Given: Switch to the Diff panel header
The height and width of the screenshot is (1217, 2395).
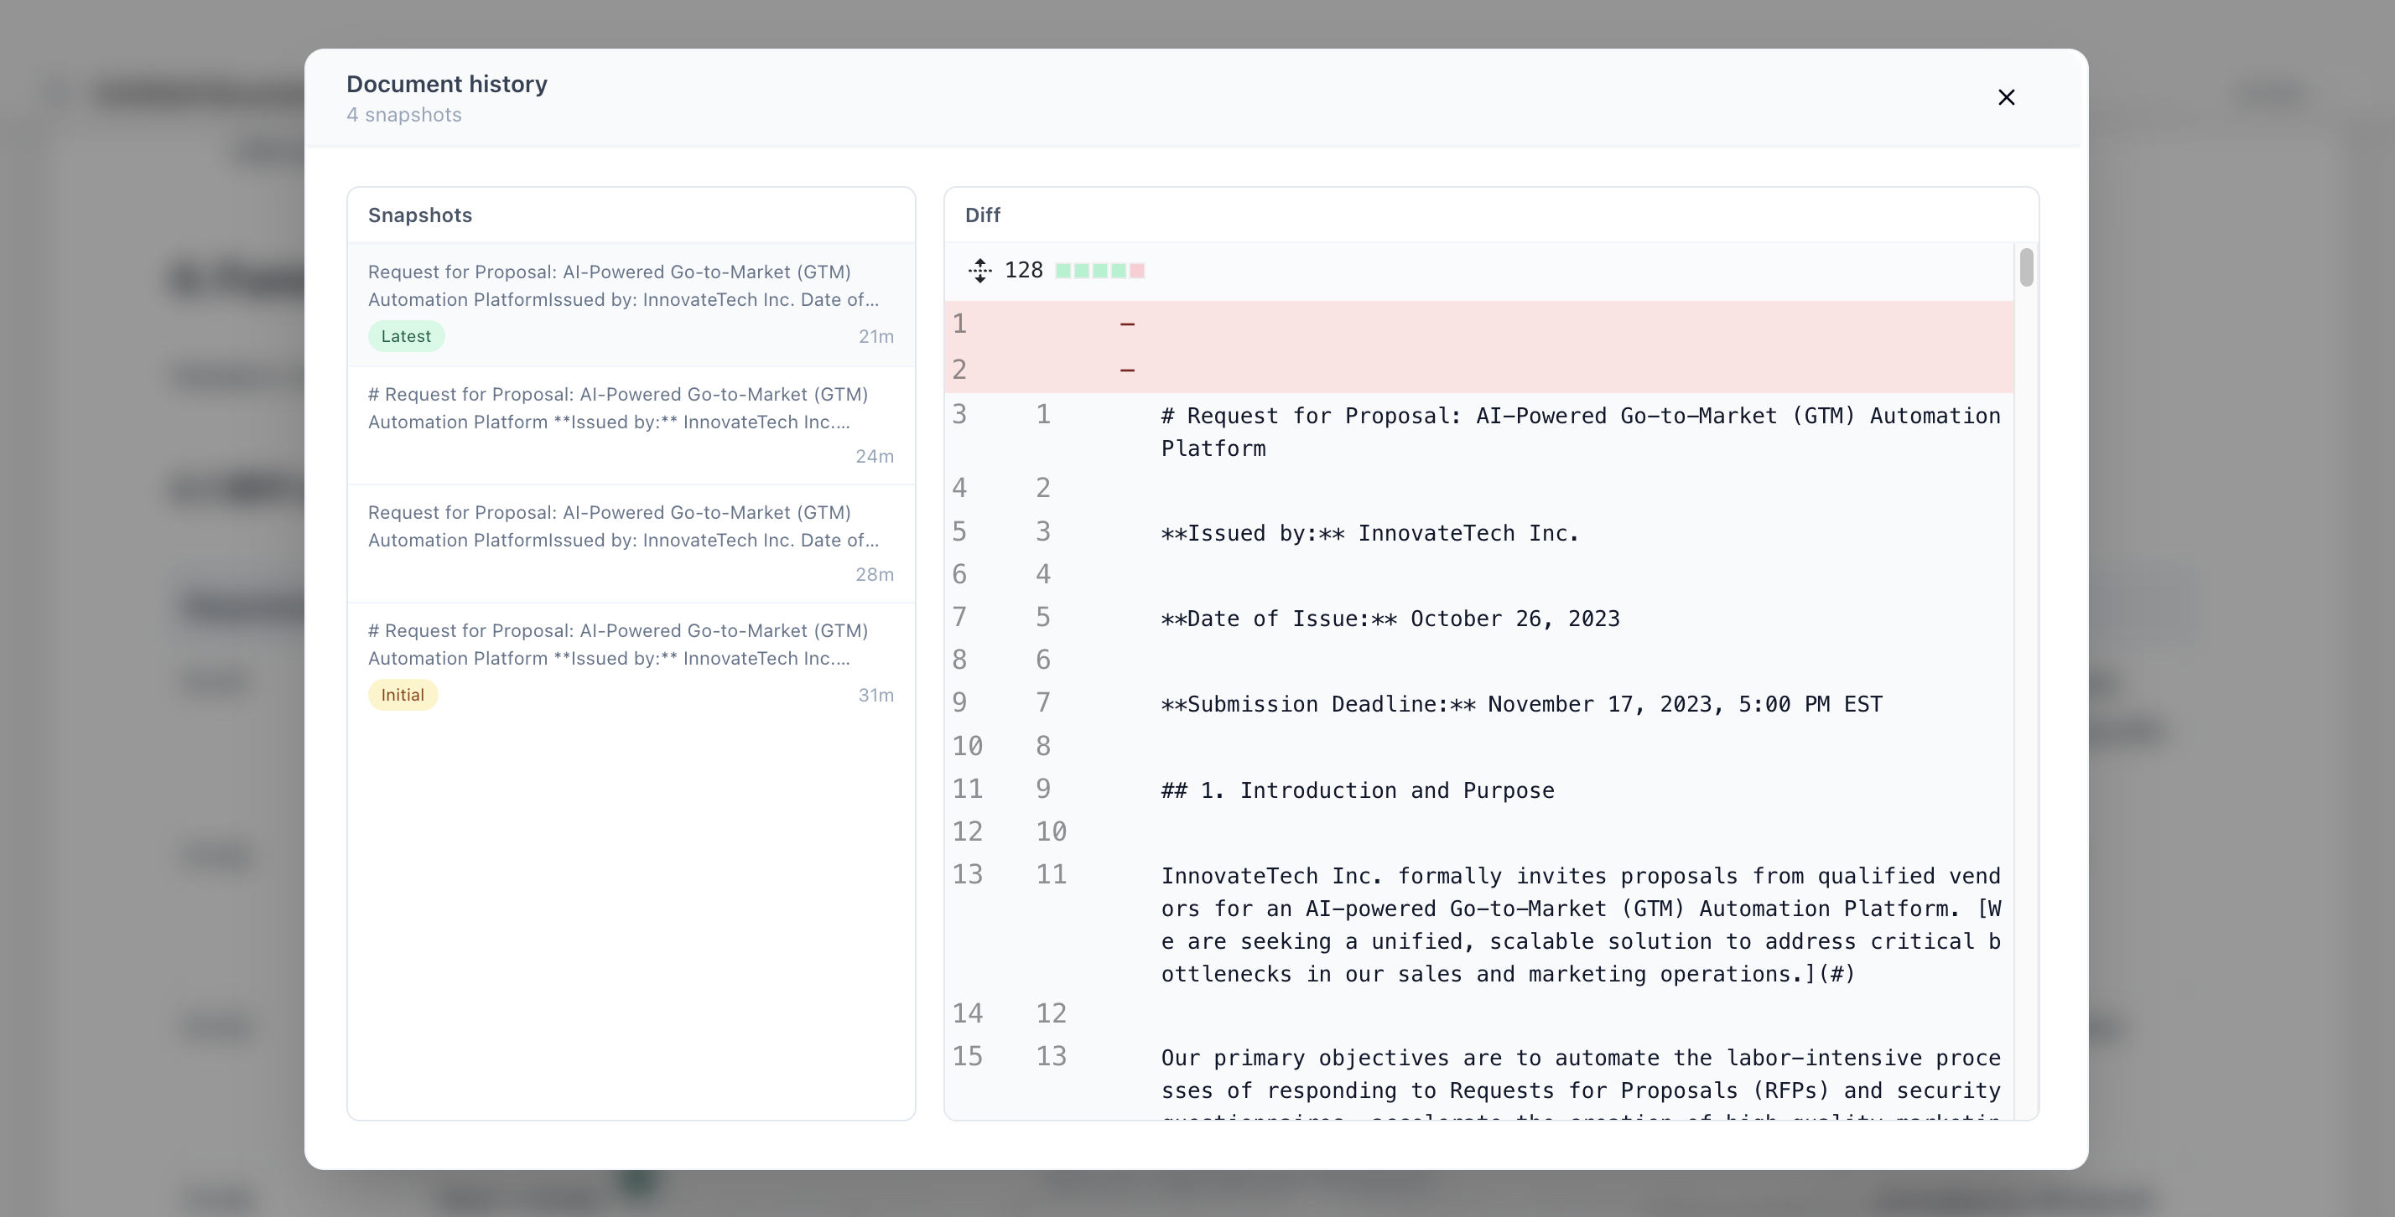Looking at the screenshot, I should 983,215.
